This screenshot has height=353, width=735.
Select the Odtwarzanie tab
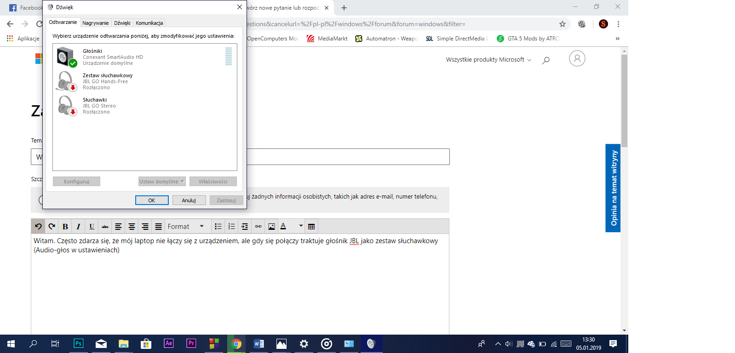pos(63,22)
